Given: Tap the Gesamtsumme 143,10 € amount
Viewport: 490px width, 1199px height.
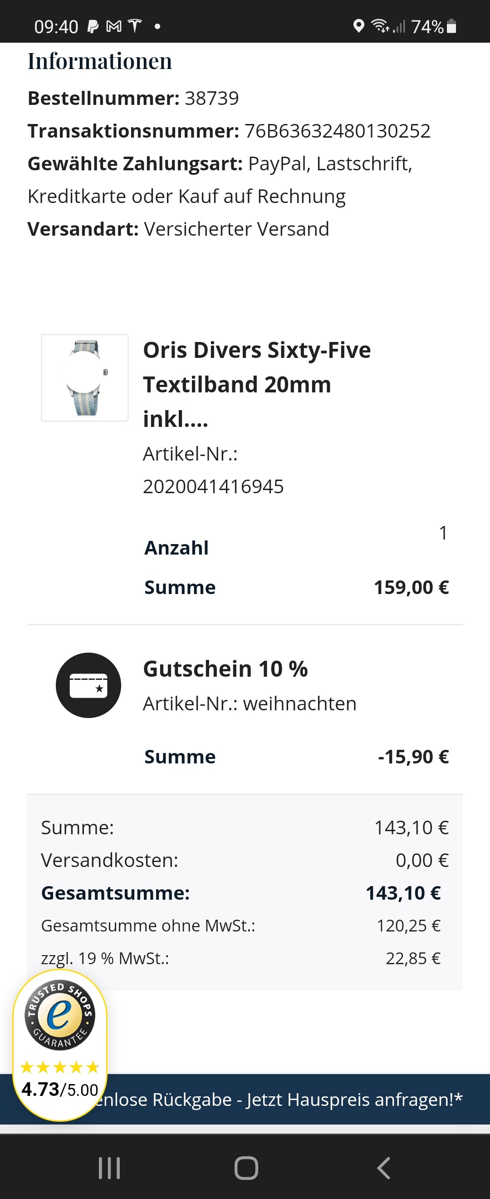Looking at the screenshot, I should click(x=403, y=893).
